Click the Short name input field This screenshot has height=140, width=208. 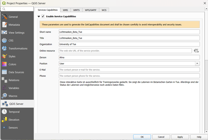tap(129, 32)
